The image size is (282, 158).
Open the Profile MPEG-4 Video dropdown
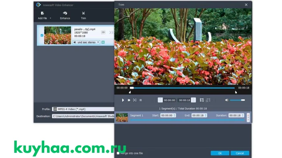click(x=83, y=109)
